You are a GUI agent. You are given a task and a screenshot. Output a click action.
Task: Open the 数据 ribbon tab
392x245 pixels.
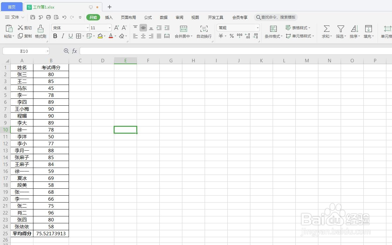point(163,17)
